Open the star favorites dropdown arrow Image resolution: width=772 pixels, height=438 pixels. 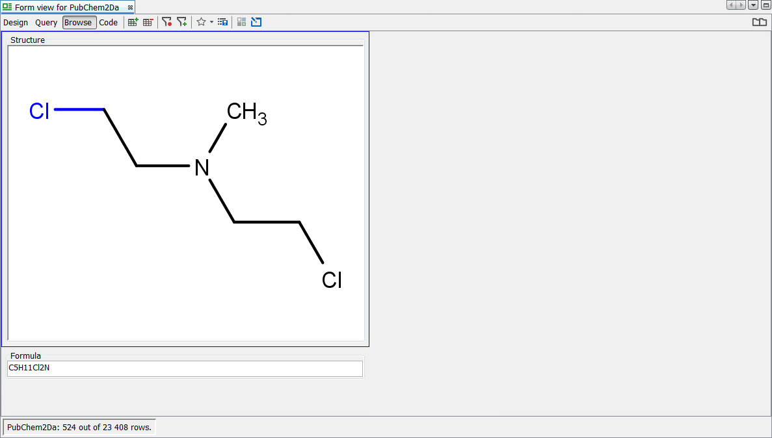tap(211, 22)
